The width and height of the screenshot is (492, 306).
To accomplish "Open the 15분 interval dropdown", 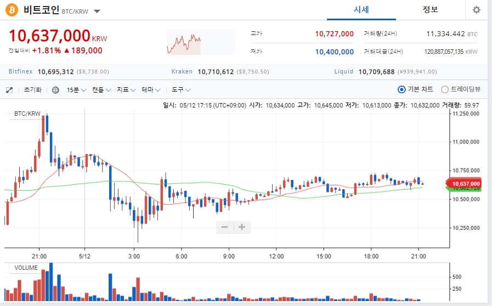I will tap(76, 90).
